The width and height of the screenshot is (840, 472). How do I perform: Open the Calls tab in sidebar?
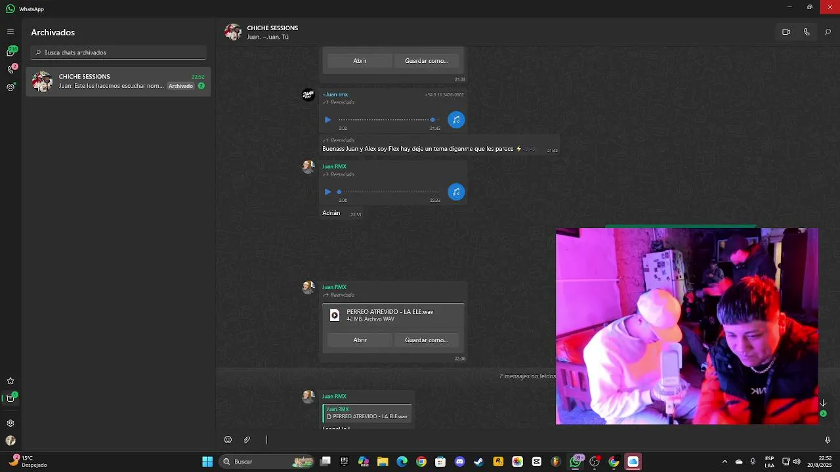(10, 69)
